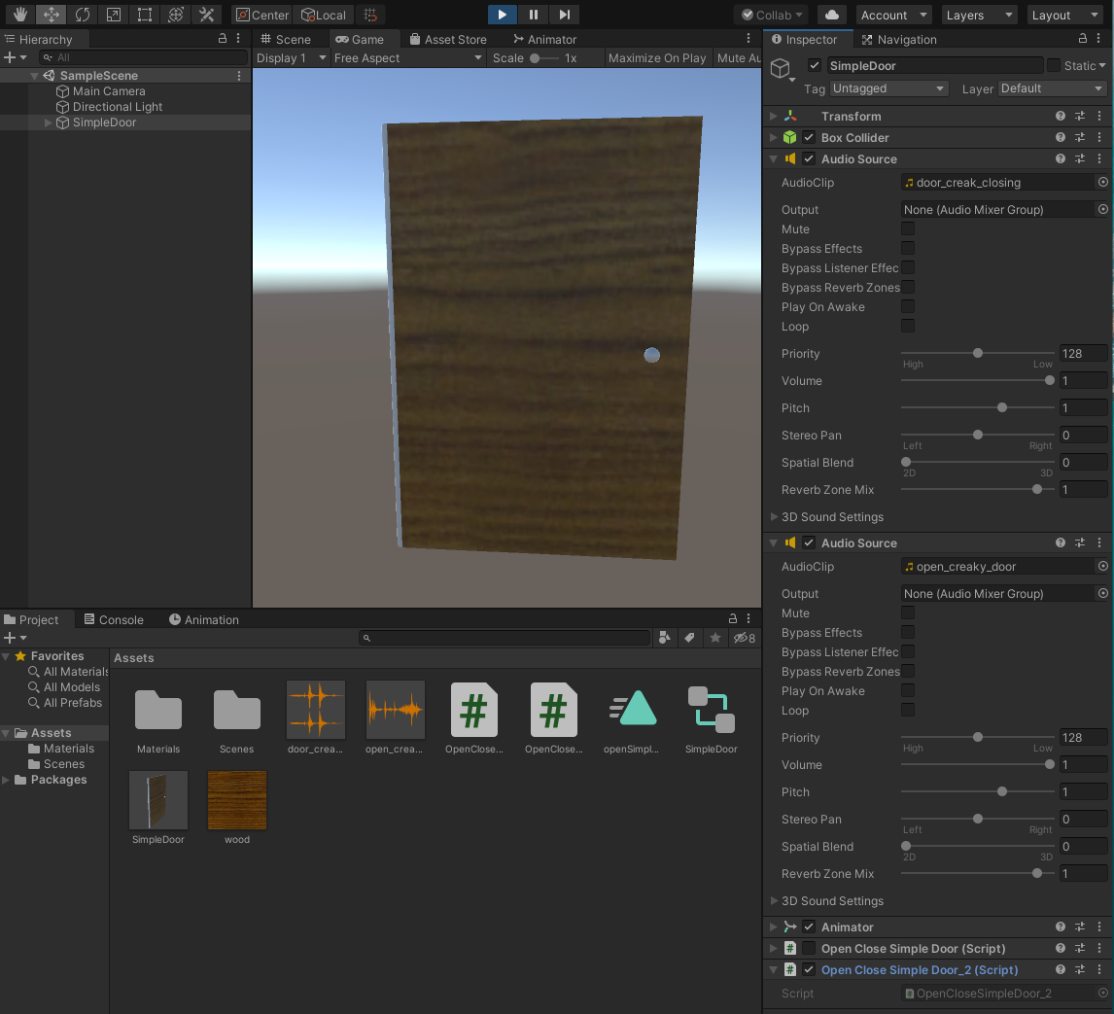This screenshot has width=1114, height=1014.
Task: Open cloud services panel
Action: click(x=832, y=15)
